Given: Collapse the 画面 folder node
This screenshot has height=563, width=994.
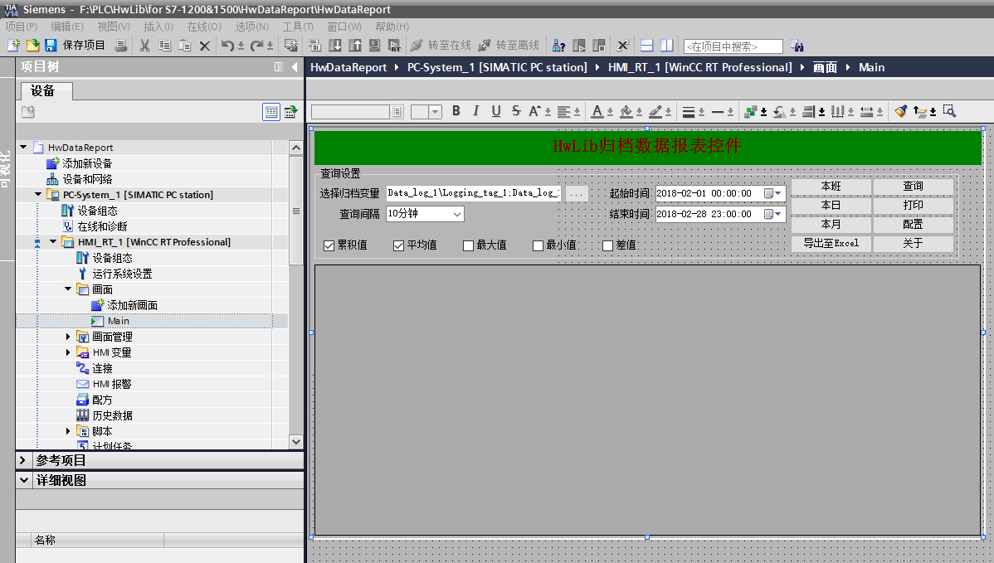Looking at the screenshot, I should click(68, 289).
